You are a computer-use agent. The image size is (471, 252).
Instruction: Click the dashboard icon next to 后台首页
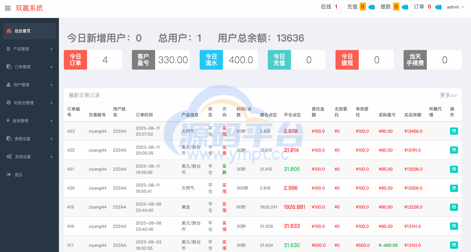[9, 31]
